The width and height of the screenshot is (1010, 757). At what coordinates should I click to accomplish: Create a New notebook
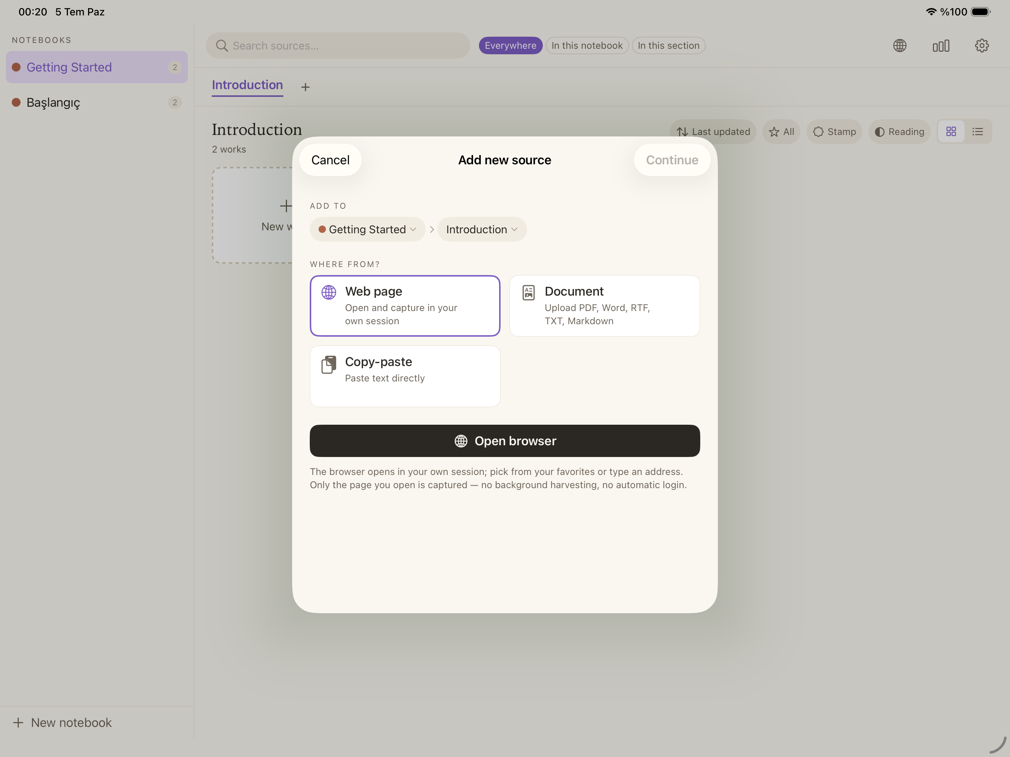point(62,722)
